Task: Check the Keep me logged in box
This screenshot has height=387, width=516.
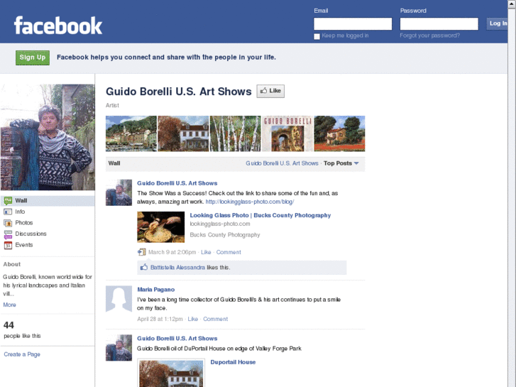Action: coord(317,36)
